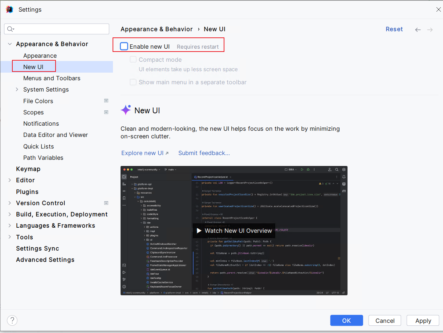Click the Scopes project-level icon

click(x=106, y=112)
